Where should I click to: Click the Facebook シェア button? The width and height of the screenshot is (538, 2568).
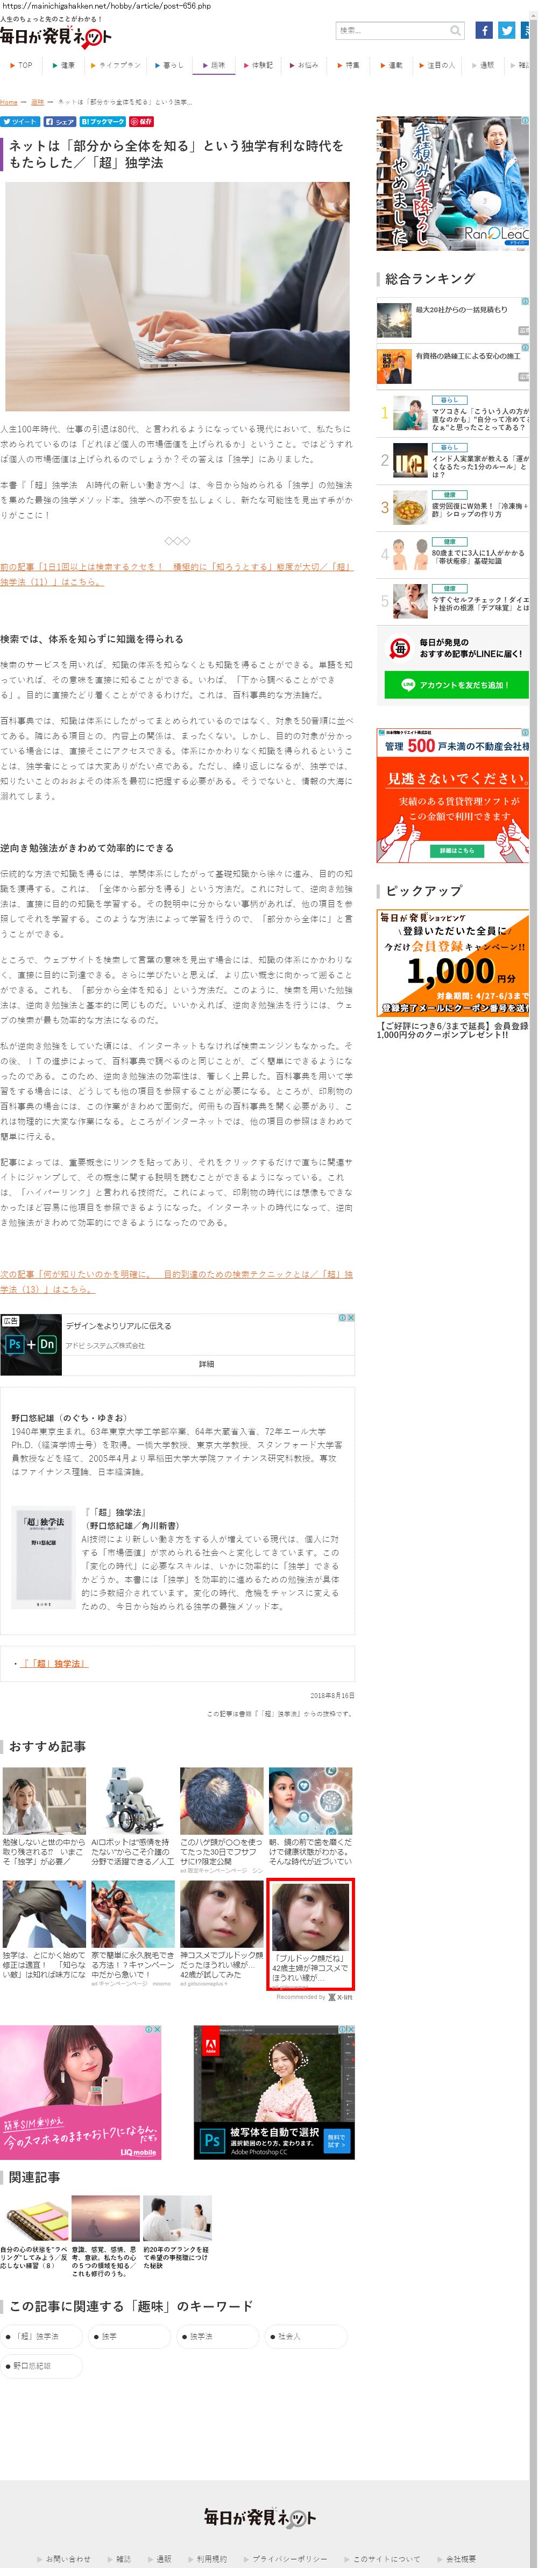pyautogui.click(x=60, y=122)
